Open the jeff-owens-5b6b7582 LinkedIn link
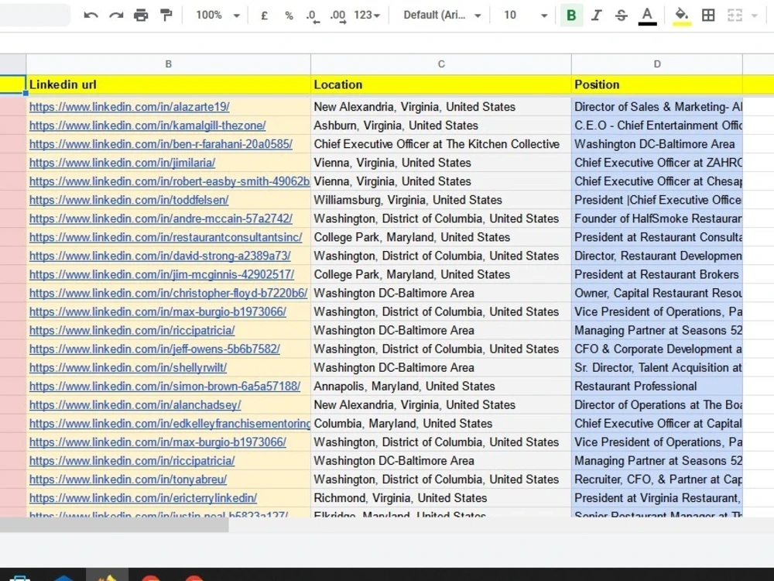The height and width of the screenshot is (581, 774). click(x=155, y=349)
